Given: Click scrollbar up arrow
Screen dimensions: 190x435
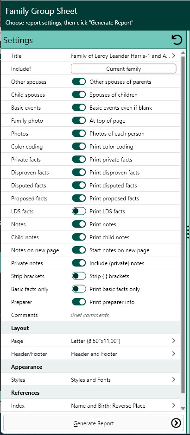Looking at the screenshot, I should [183, 53].
